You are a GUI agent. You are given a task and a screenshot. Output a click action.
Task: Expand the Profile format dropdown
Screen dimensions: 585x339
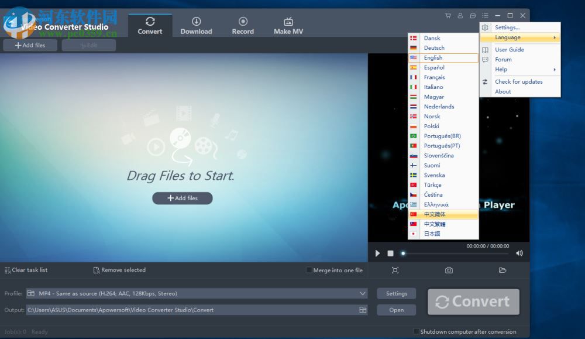pos(362,293)
